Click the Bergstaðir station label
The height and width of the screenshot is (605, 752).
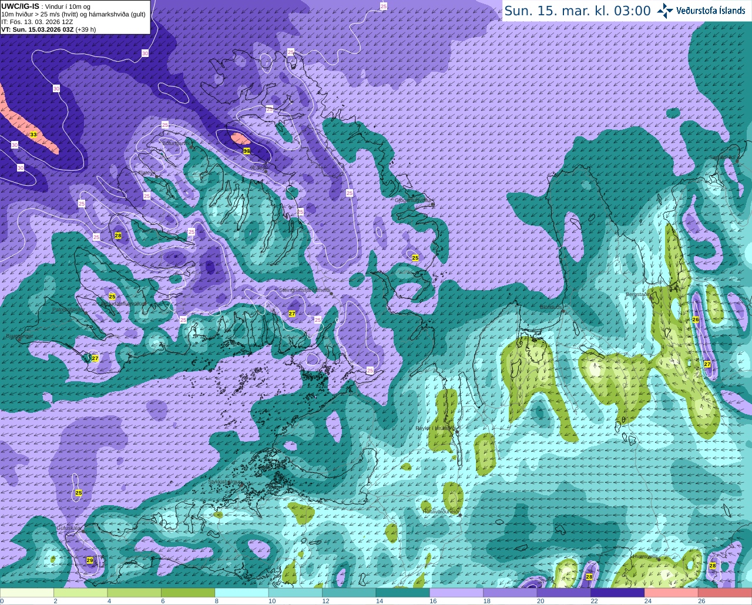click(637, 294)
